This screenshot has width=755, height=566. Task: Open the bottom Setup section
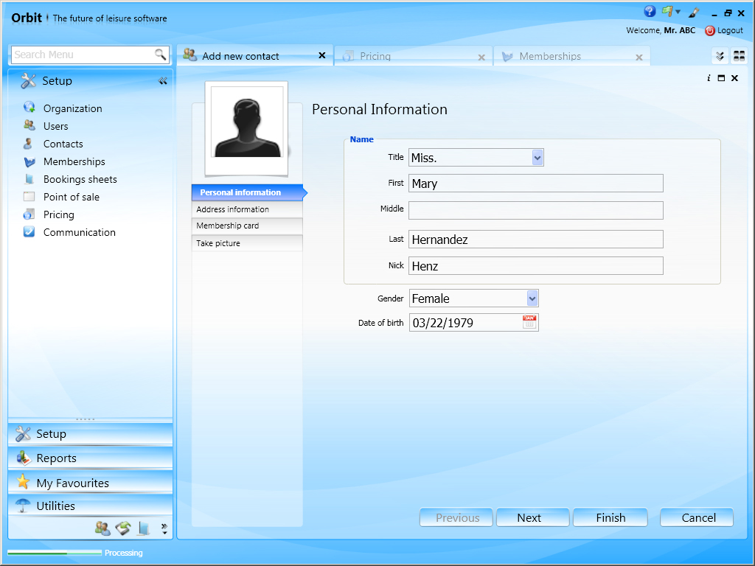click(x=91, y=434)
